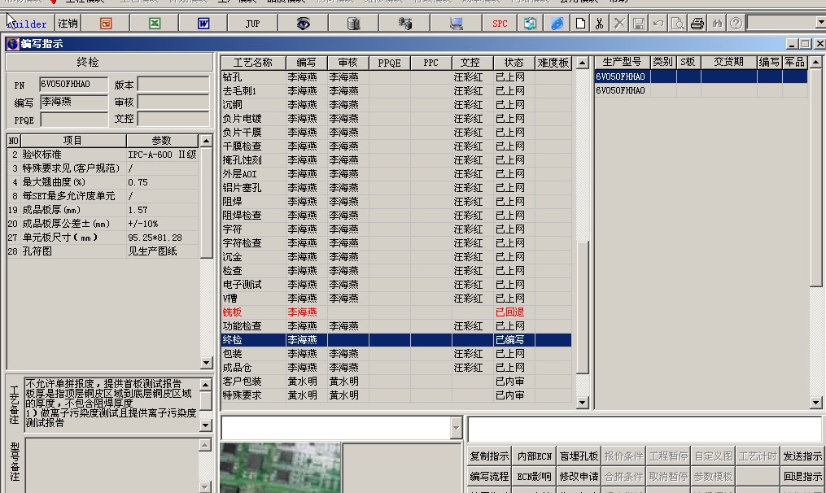
Task: Click the 注销 logout button in toolbar
Action: pos(68,23)
